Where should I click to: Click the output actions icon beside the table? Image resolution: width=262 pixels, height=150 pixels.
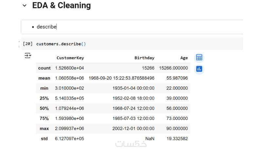28,55
